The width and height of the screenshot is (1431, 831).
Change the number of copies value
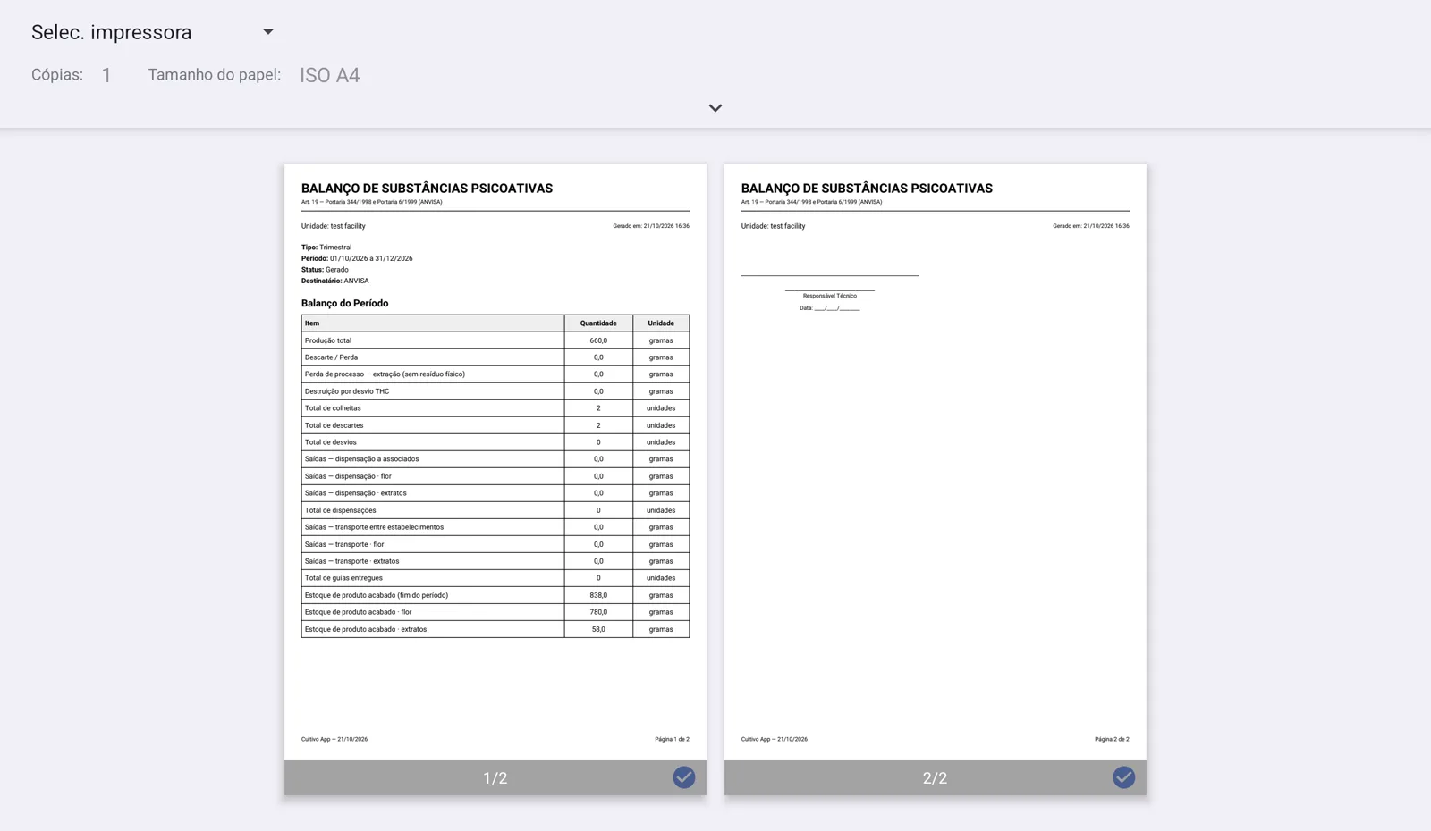(x=106, y=76)
